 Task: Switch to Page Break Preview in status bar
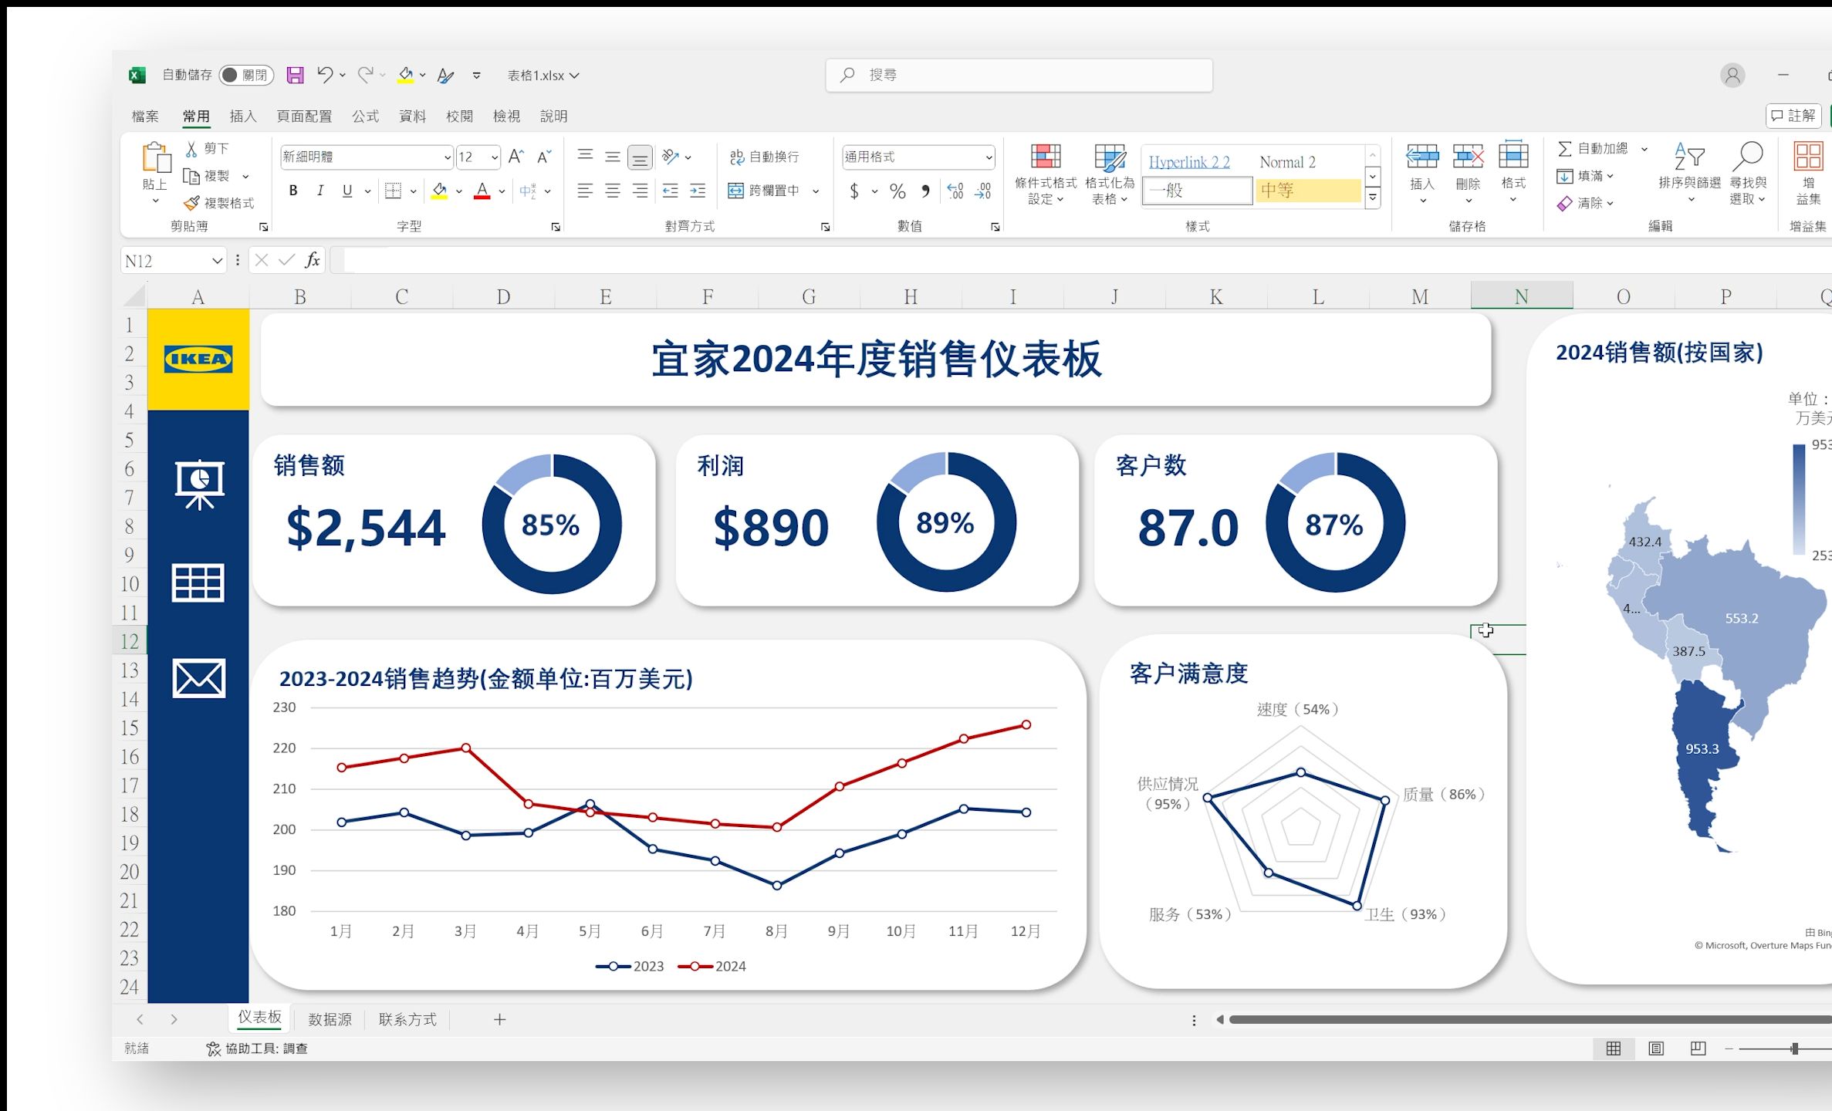(1698, 1049)
